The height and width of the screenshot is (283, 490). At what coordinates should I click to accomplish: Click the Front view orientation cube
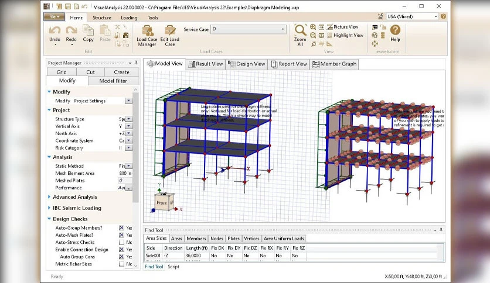pos(164,202)
